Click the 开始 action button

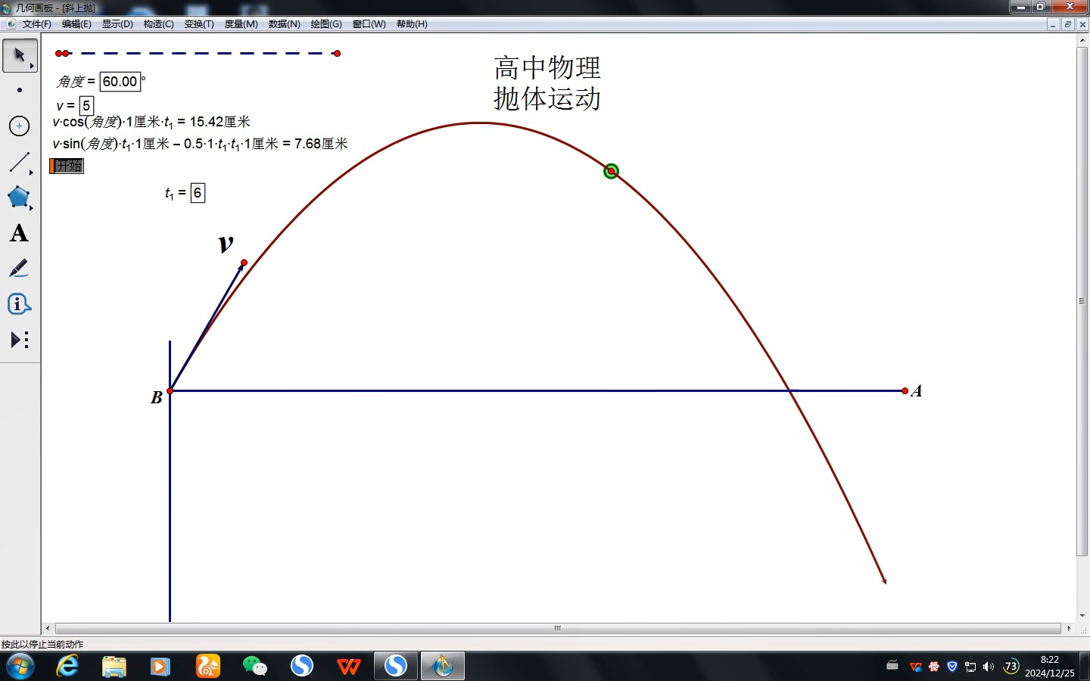point(67,166)
